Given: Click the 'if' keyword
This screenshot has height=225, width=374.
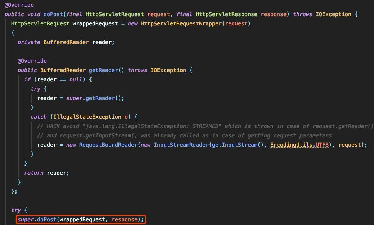Looking at the screenshot, I should pyautogui.click(x=27, y=79).
